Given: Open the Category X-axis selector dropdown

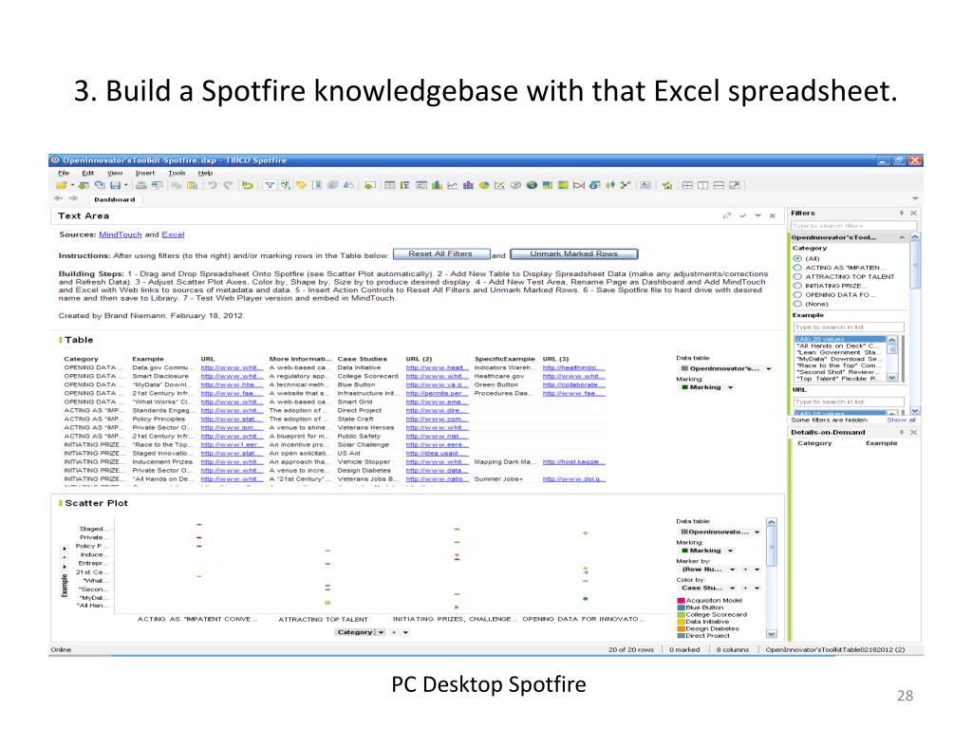Looking at the screenshot, I should 381,633.
